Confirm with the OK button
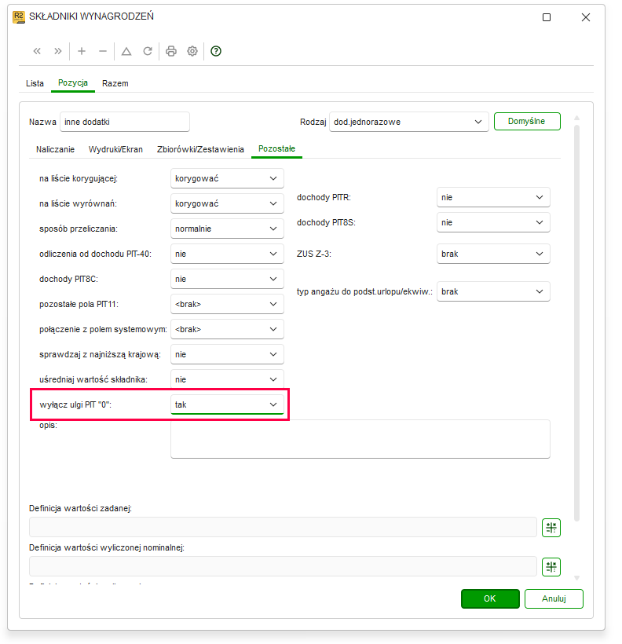Screen dimensions: 622x644 (490, 598)
